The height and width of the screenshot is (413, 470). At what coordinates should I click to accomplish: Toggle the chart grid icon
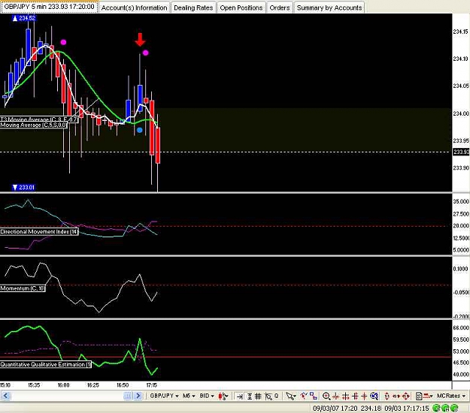click(258, 396)
